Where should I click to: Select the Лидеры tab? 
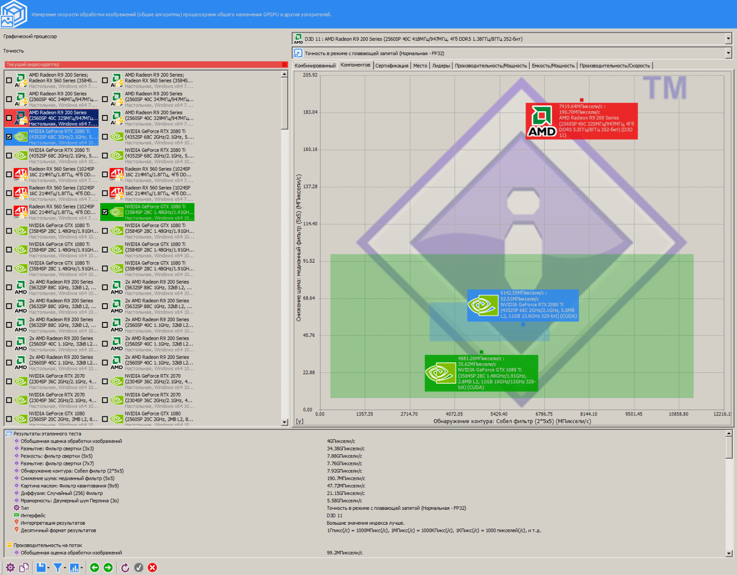441,66
